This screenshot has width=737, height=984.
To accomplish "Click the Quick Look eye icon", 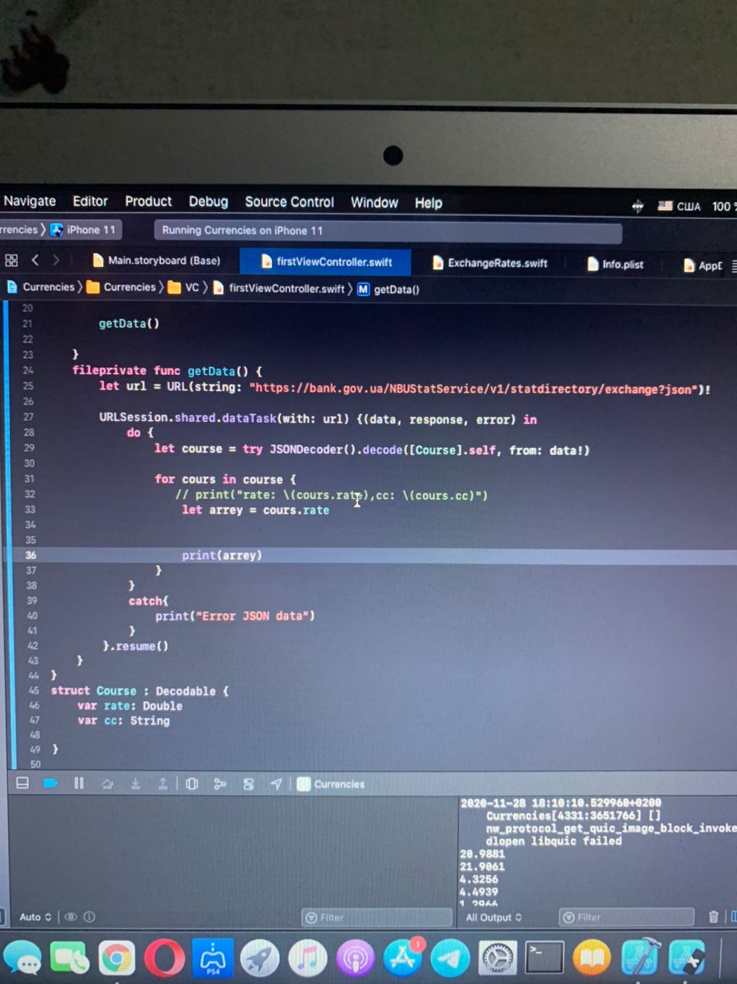I will pos(71,917).
